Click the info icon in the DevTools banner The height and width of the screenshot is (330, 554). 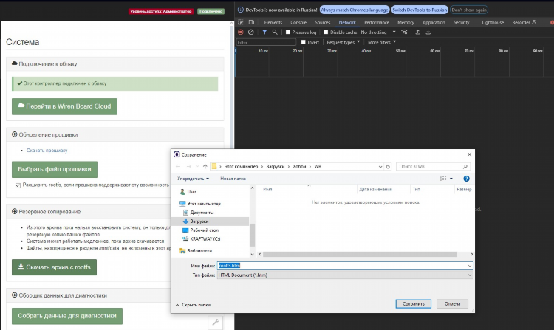[241, 10]
